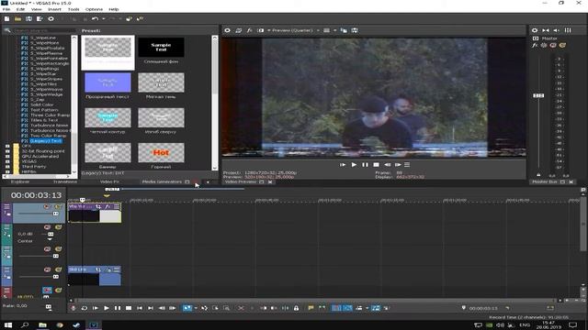The image size is (588, 330).
Task: Select the Hot preset thumbnail
Action: [x=161, y=153]
